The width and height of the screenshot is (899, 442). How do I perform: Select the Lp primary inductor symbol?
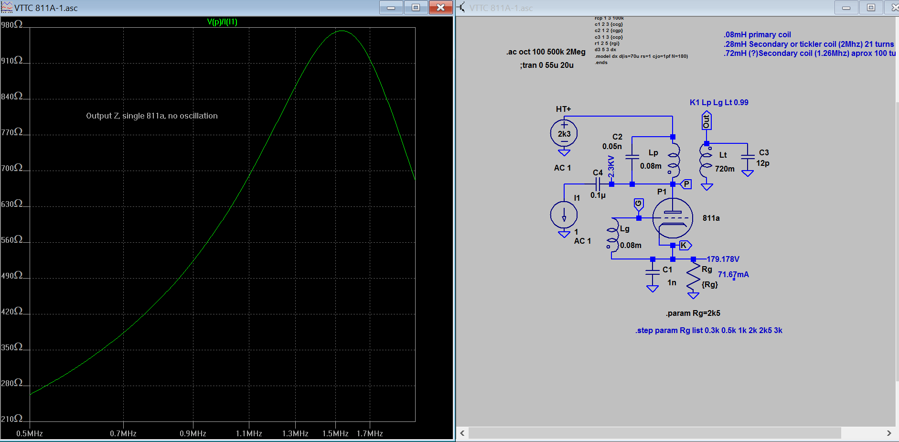click(674, 162)
